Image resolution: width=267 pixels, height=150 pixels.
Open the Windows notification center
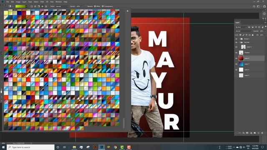(x=262, y=147)
